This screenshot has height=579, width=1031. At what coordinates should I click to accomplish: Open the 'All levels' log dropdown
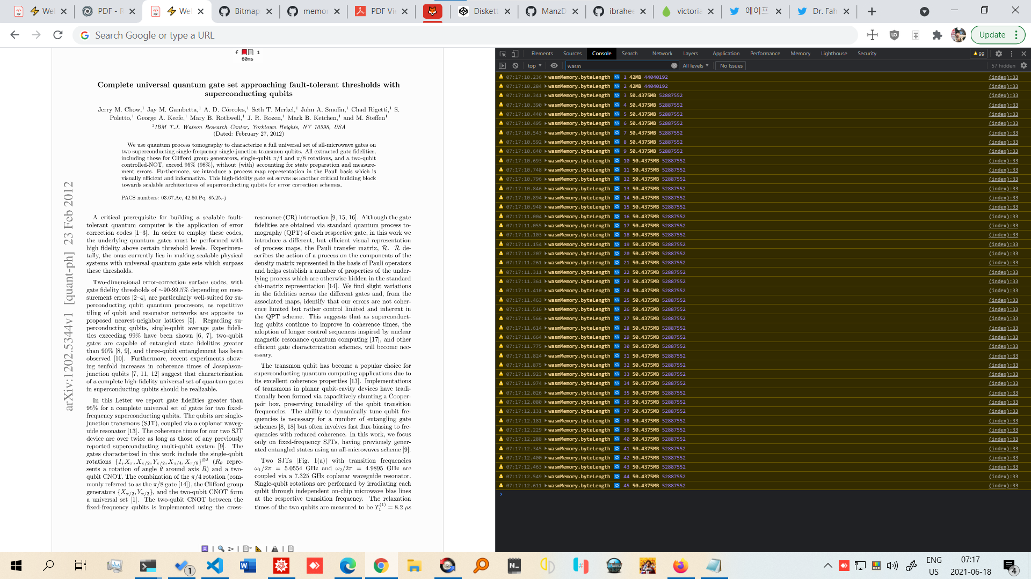tap(695, 66)
